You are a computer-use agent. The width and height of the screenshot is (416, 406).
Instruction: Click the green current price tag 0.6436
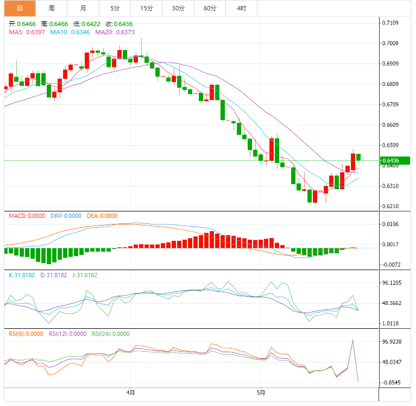395,160
